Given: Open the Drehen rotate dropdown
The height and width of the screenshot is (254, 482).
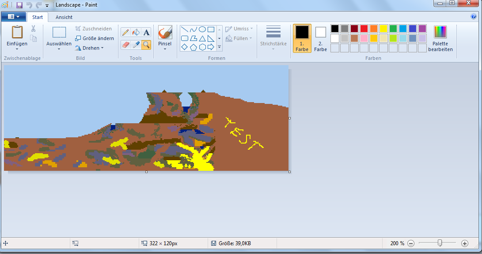Looking at the screenshot, I should coord(90,48).
